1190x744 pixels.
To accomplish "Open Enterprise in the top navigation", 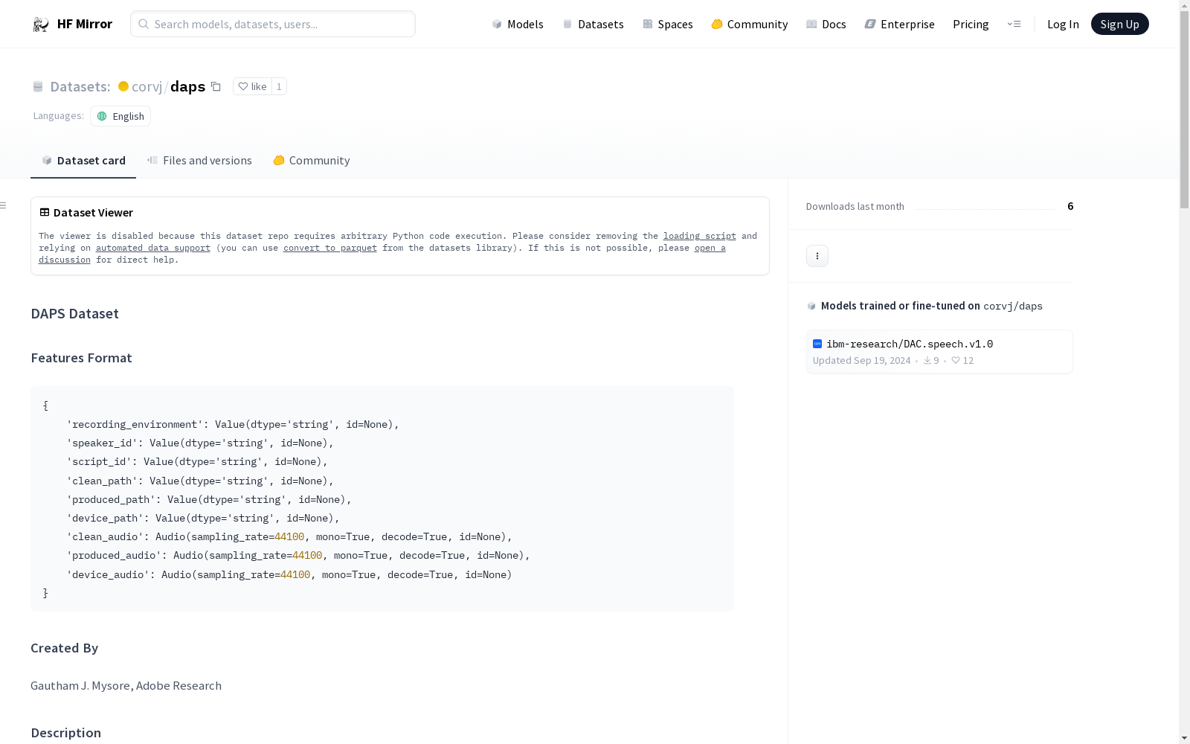I will coord(900,25).
